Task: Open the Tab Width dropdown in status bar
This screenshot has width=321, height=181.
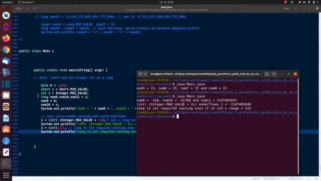Action: [271, 179]
